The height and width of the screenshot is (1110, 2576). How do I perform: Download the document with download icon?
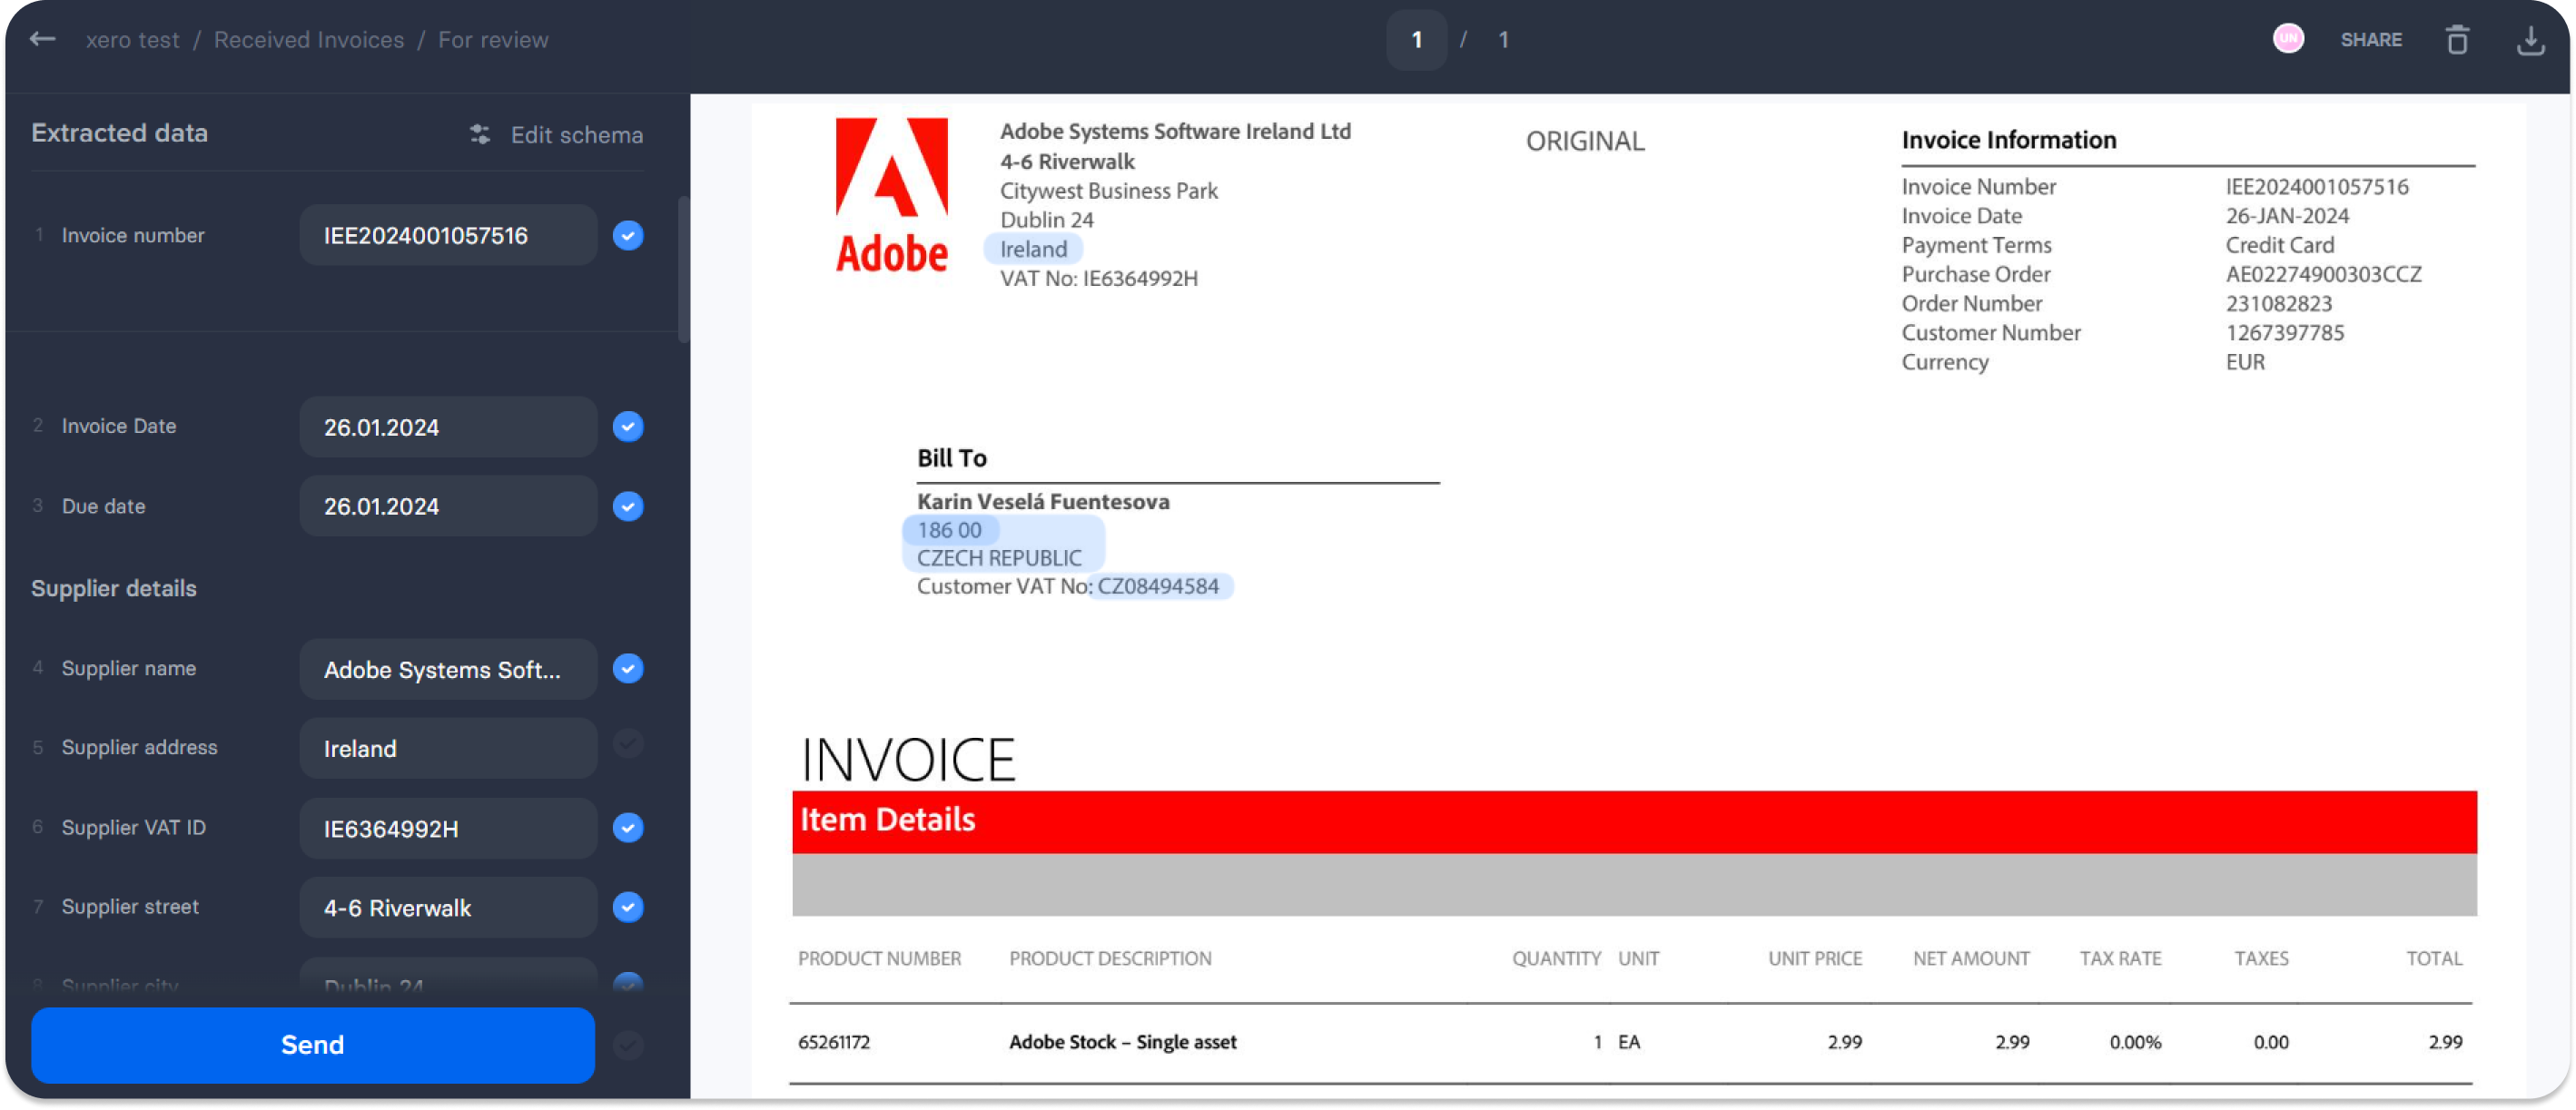point(2530,40)
